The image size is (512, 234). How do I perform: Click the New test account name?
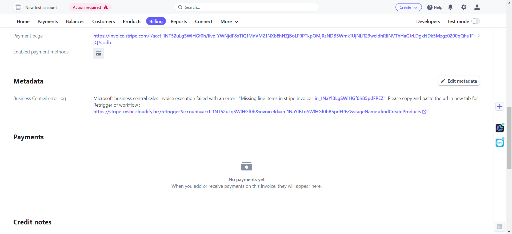tap(41, 8)
